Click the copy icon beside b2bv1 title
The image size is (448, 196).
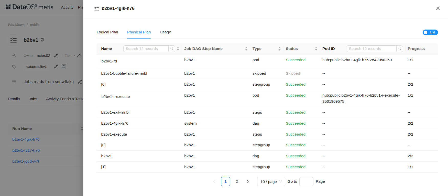[x=42, y=40]
